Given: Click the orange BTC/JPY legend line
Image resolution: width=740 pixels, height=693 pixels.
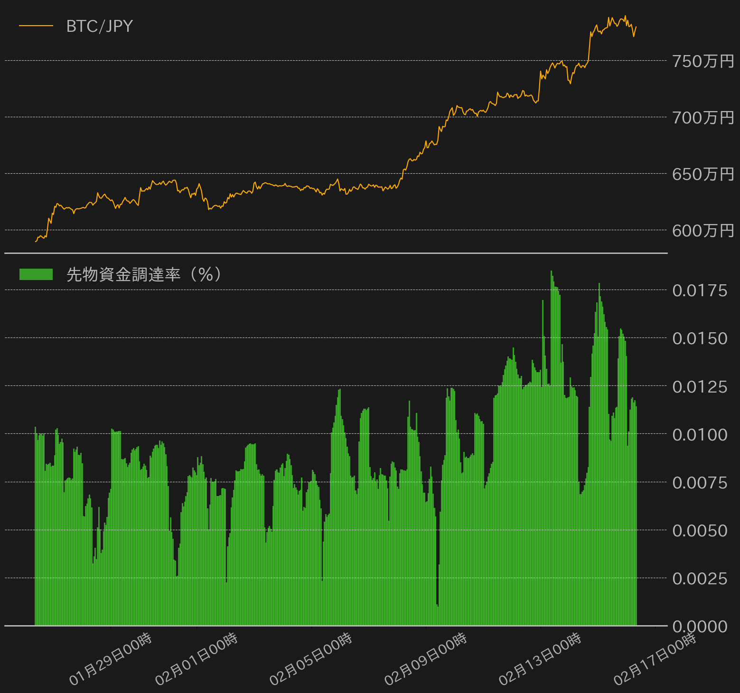Looking at the screenshot, I should [x=36, y=26].
